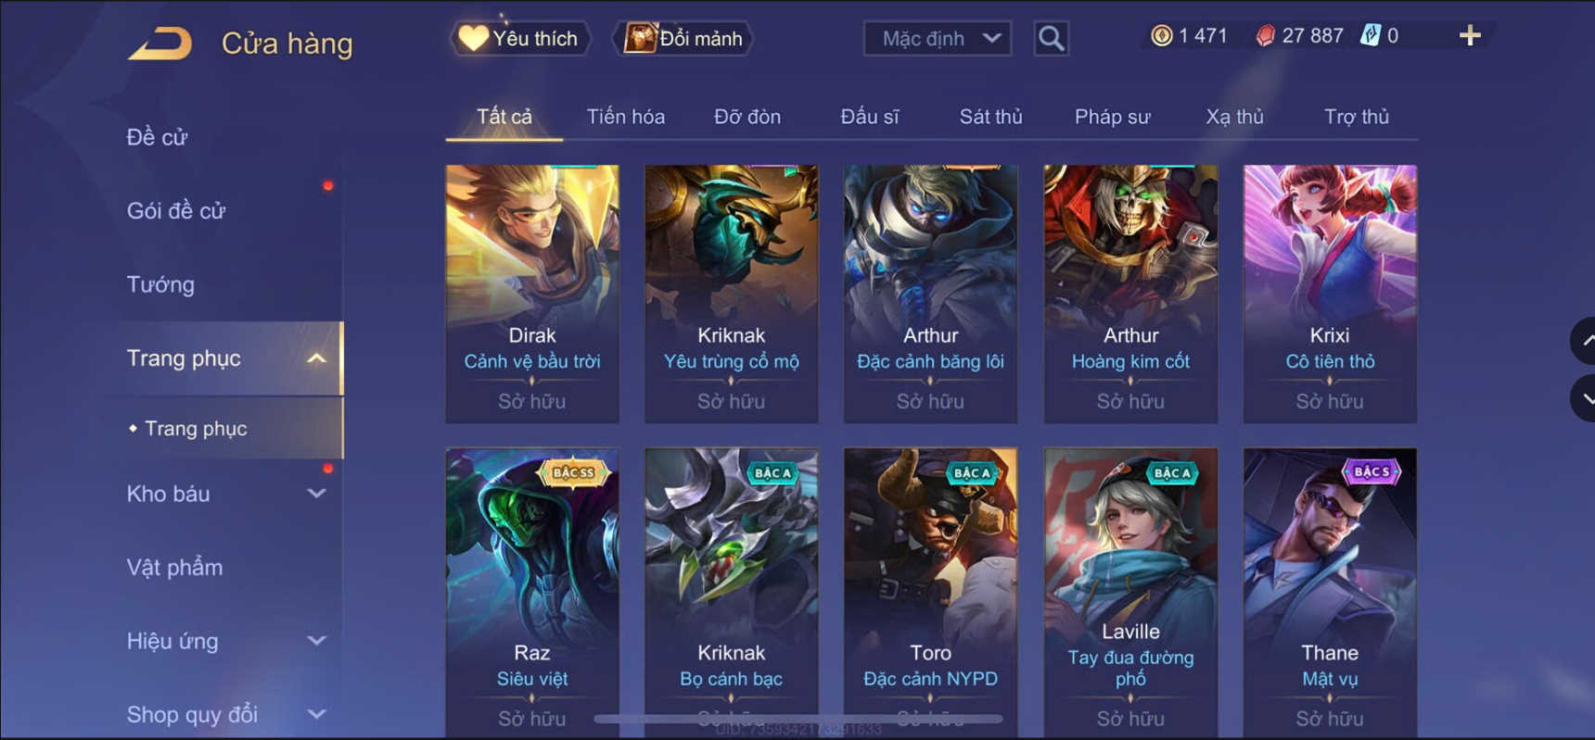1595x740 pixels.
Task: Click the side panel up arrow
Action: pyautogui.click(x=1585, y=341)
